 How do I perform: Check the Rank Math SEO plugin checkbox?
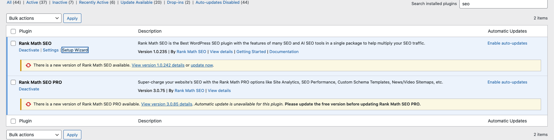pos(13,43)
